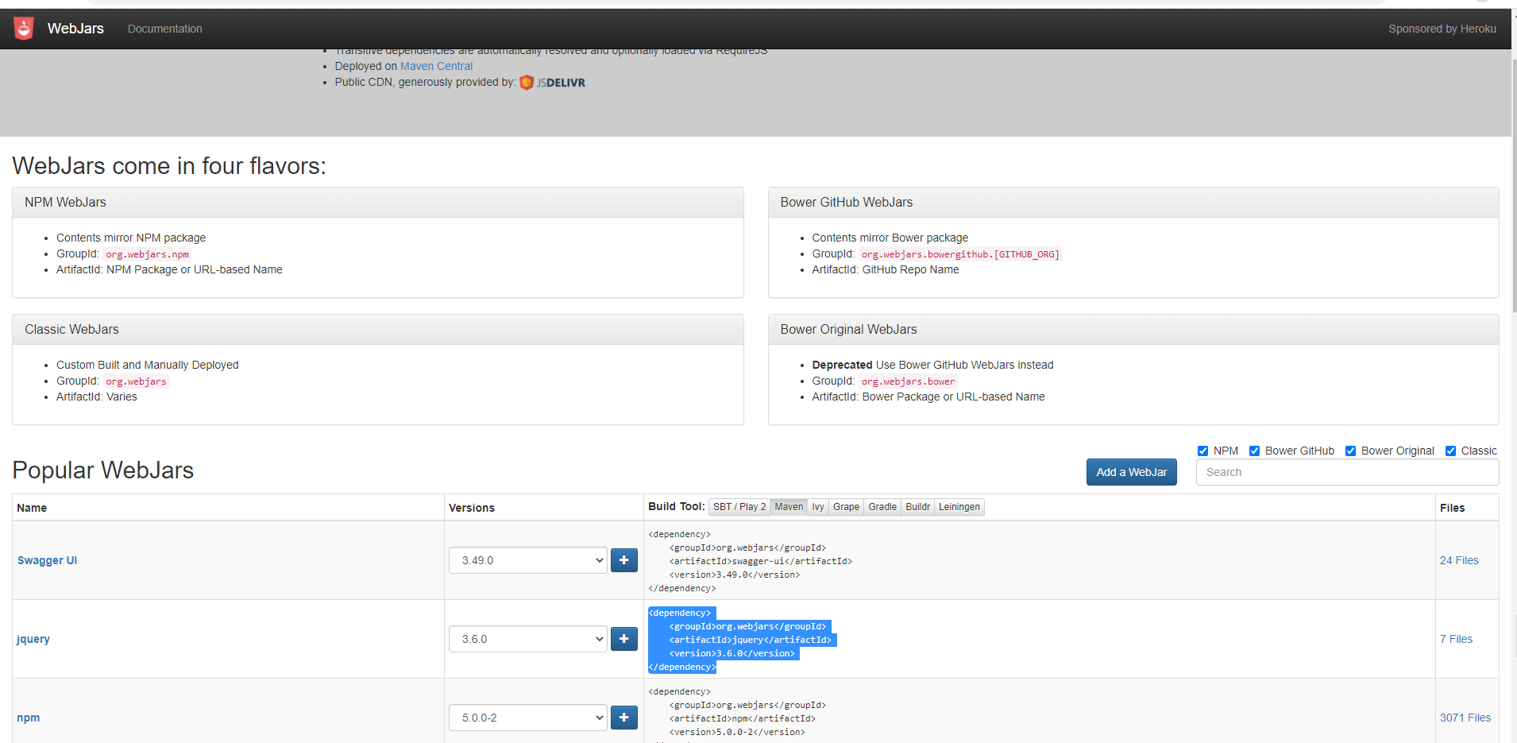Select Grape build tool
The image size is (1517, 743).
pyautogui.click(x=846, y=507)
